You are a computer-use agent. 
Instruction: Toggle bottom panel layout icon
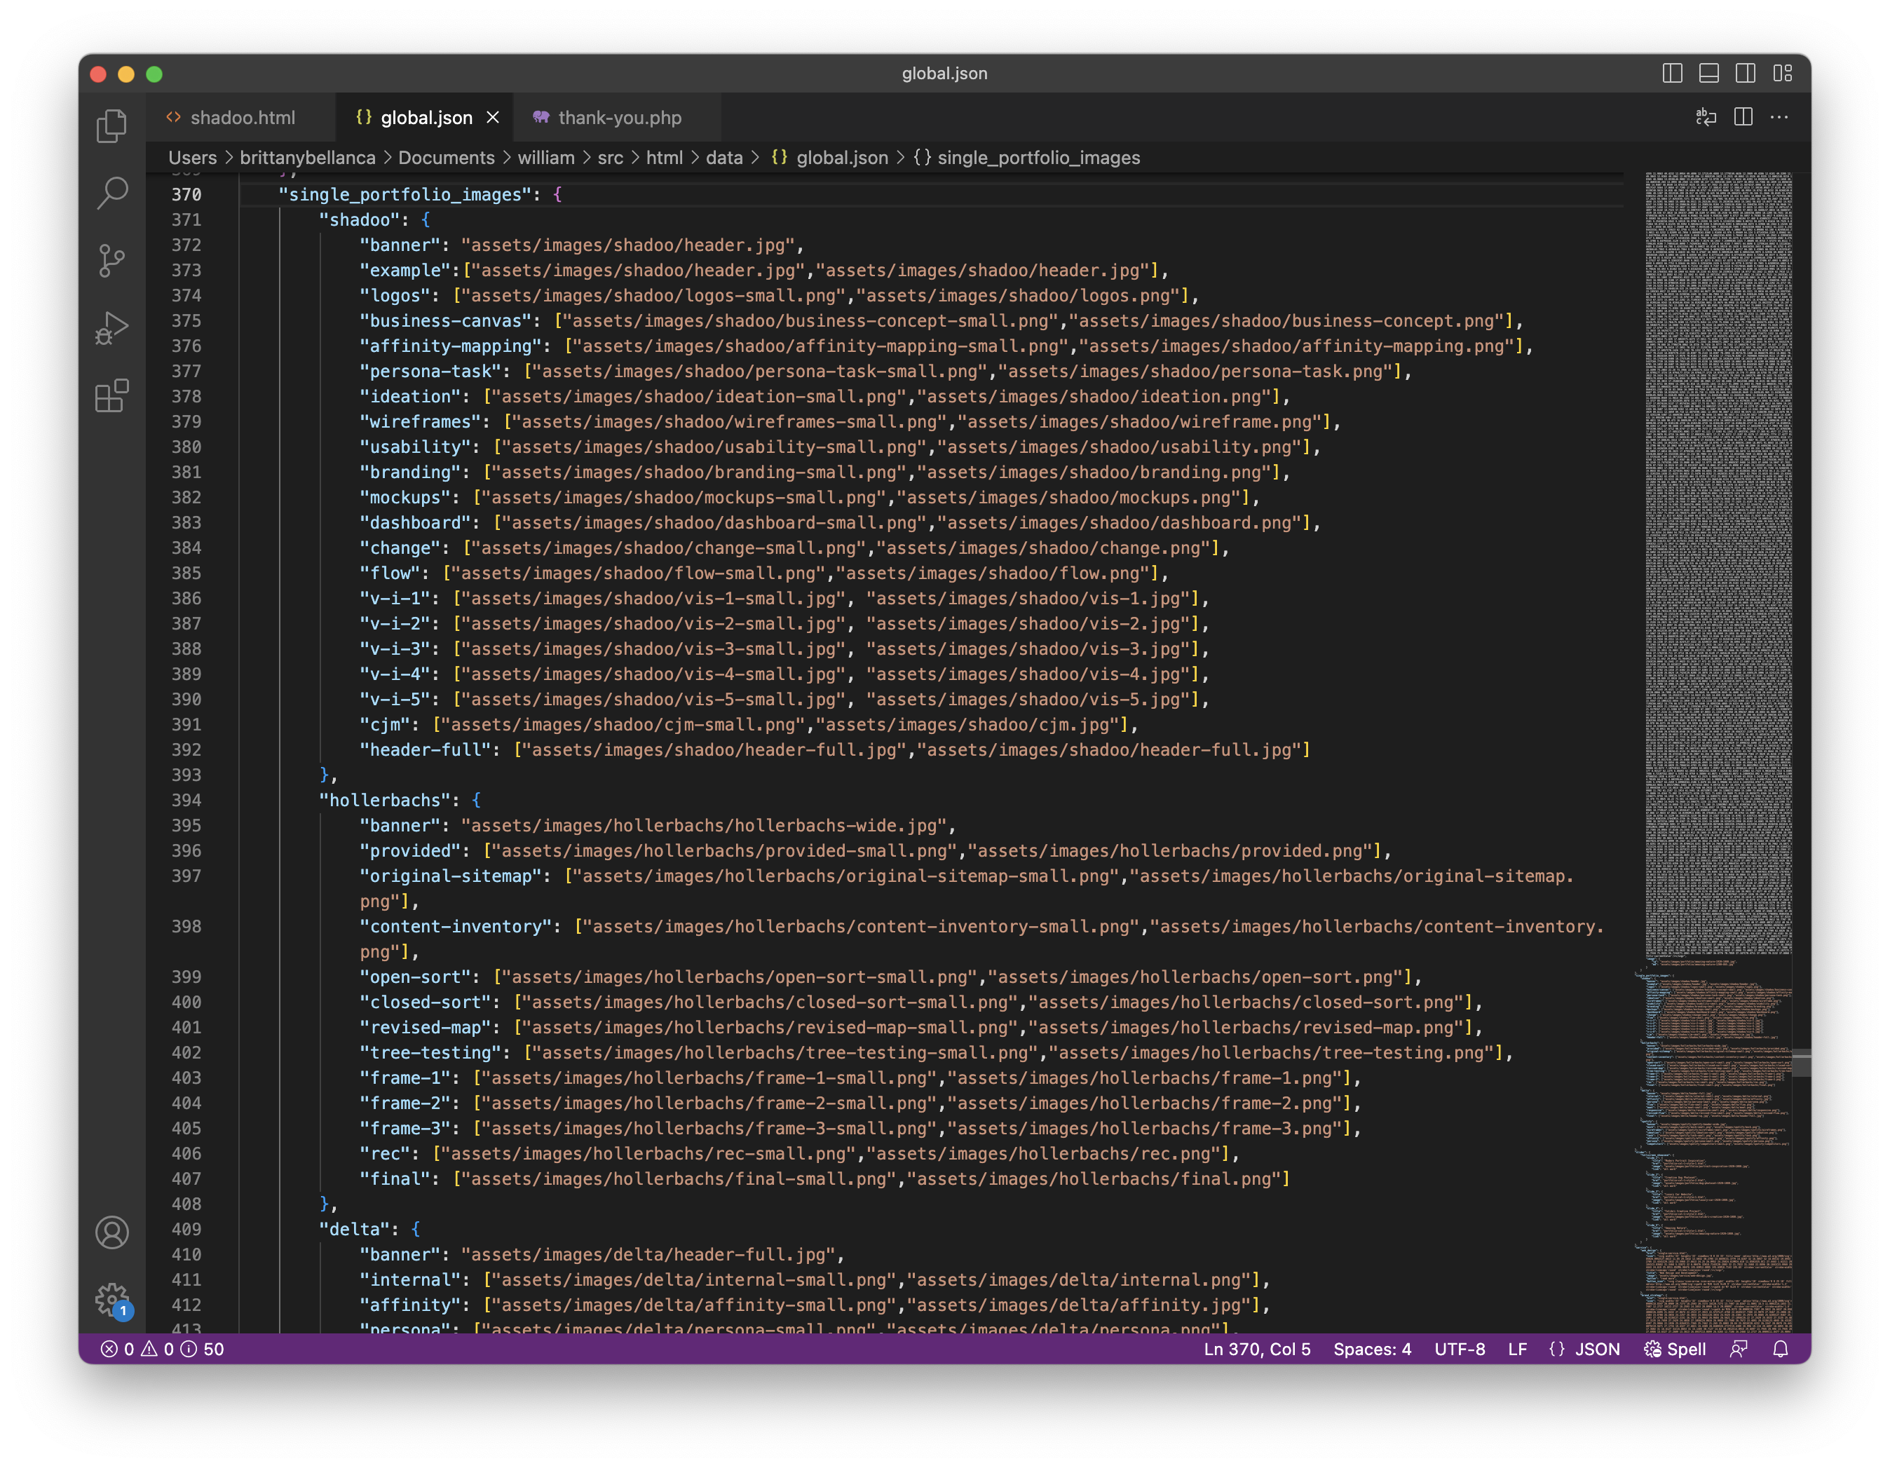click(1708, 74)
